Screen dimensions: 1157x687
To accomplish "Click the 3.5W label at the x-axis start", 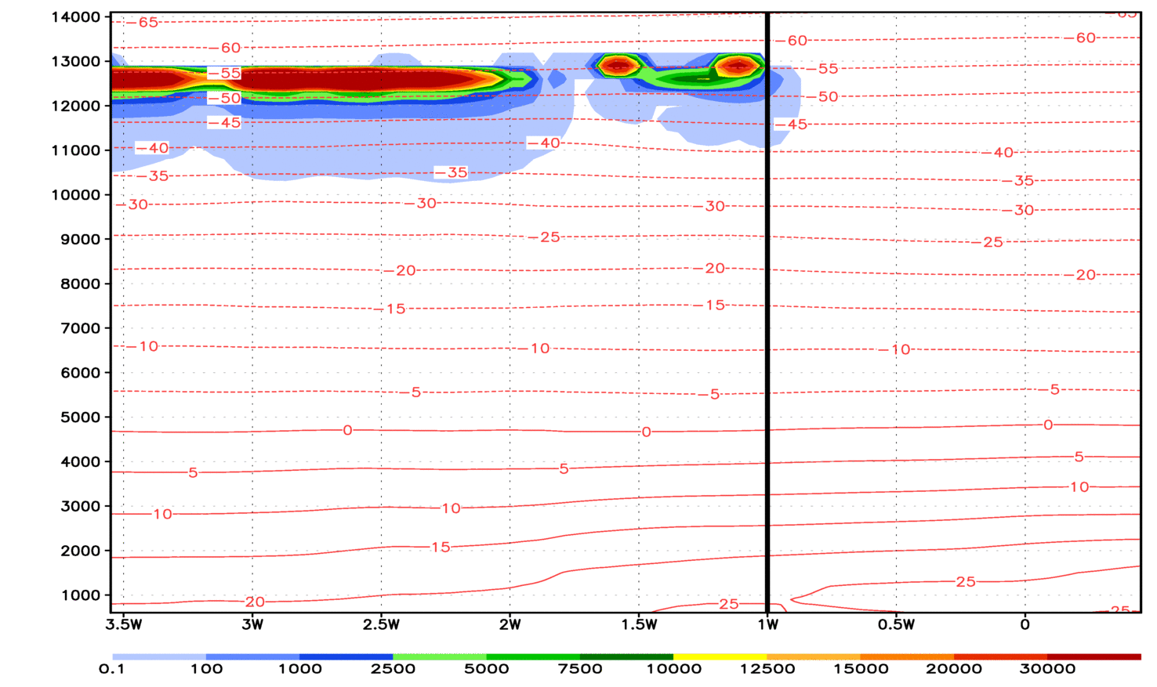I will click(124, 624).
